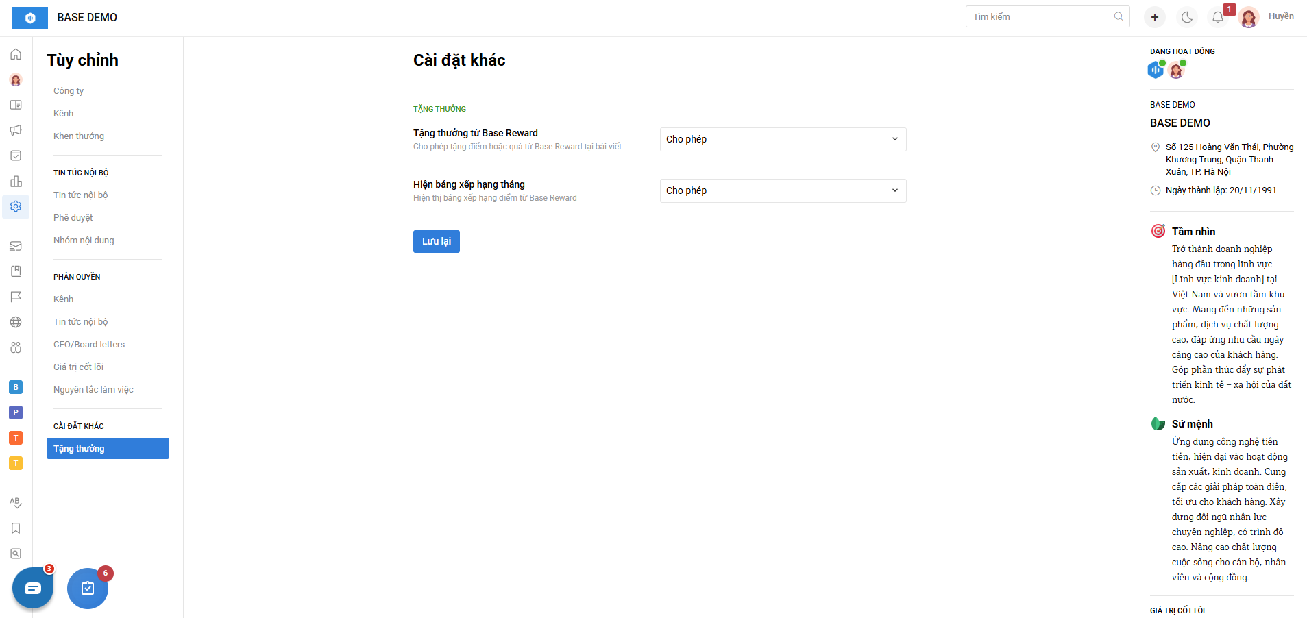Open Hiện bảng xếp hạng tháng dropdown
Screen dimensions: 1307x618
coord(783,190)
